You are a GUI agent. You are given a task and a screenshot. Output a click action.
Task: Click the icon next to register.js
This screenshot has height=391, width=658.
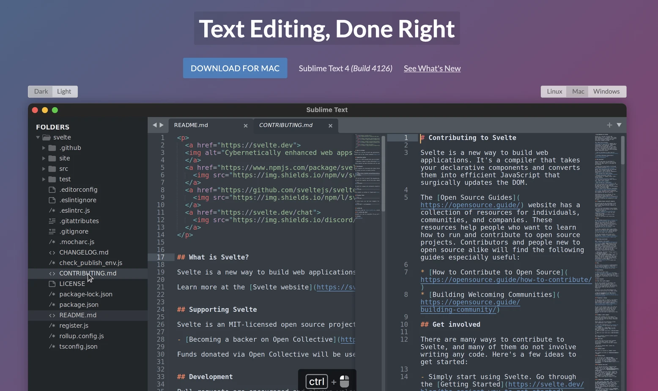click(52, 326)
